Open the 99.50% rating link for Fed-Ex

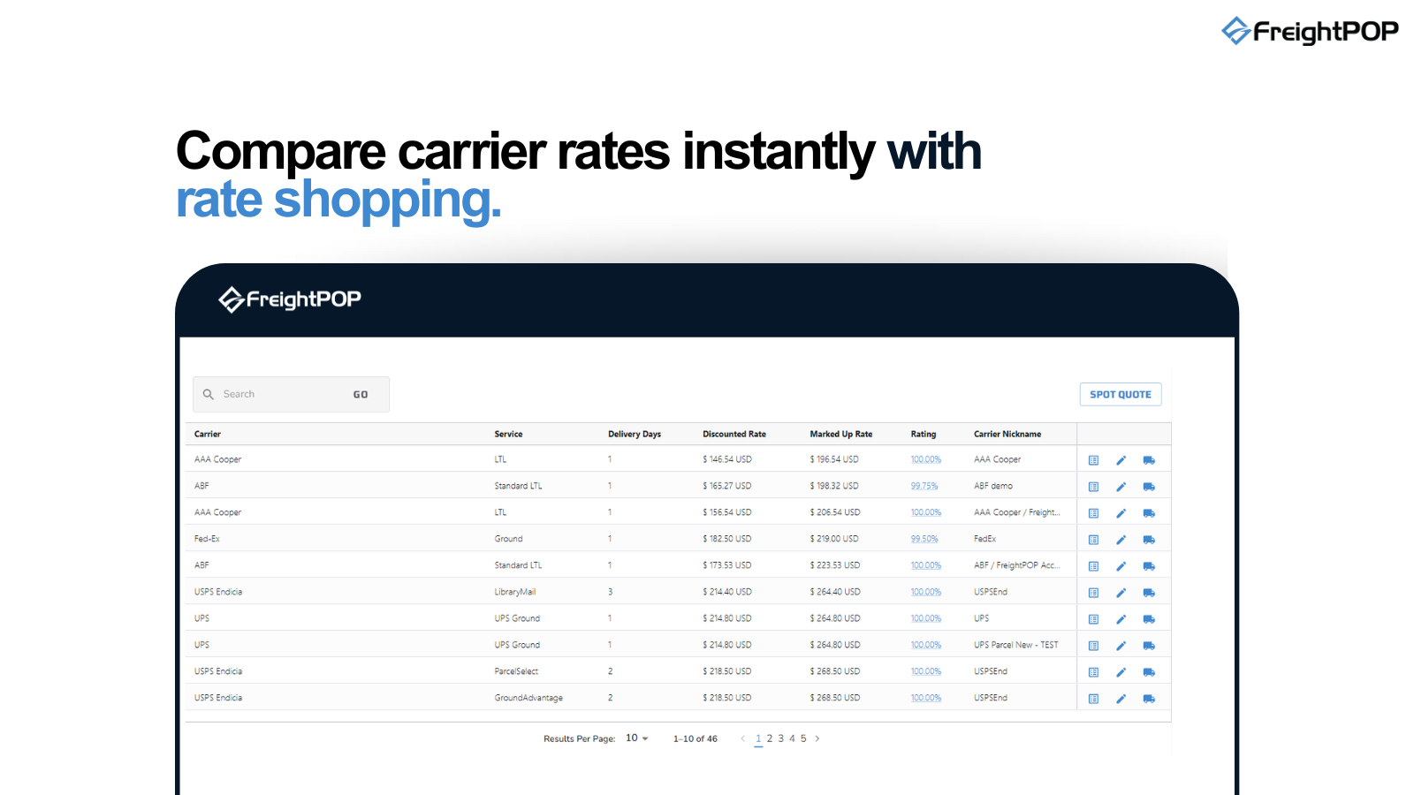[924, 539]
